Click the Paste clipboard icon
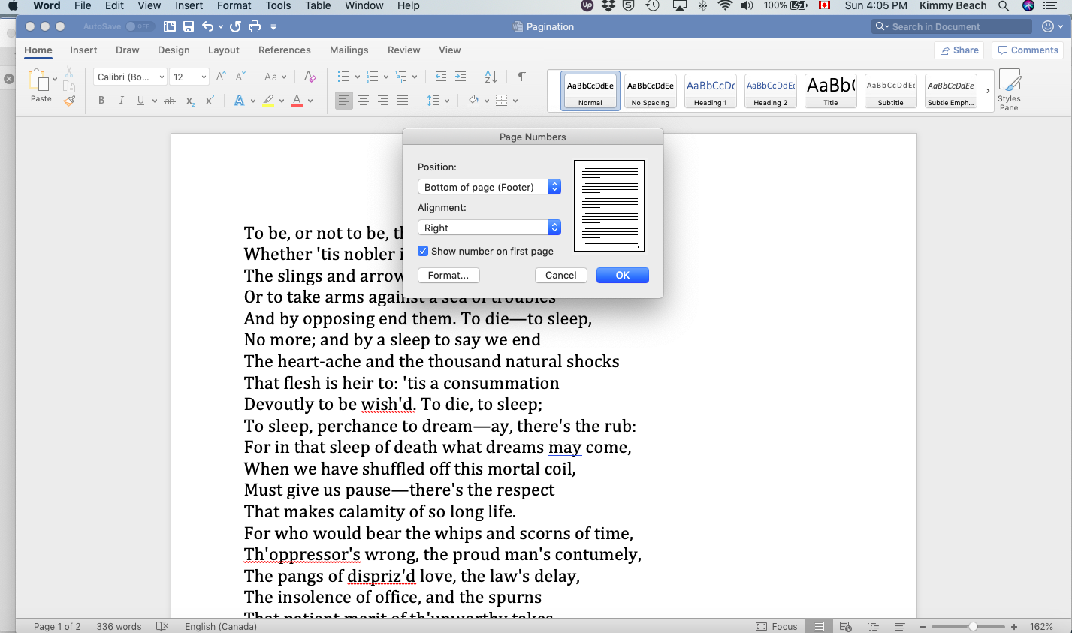This screenshot has height=633, width=1072. [x=38, y=80]
